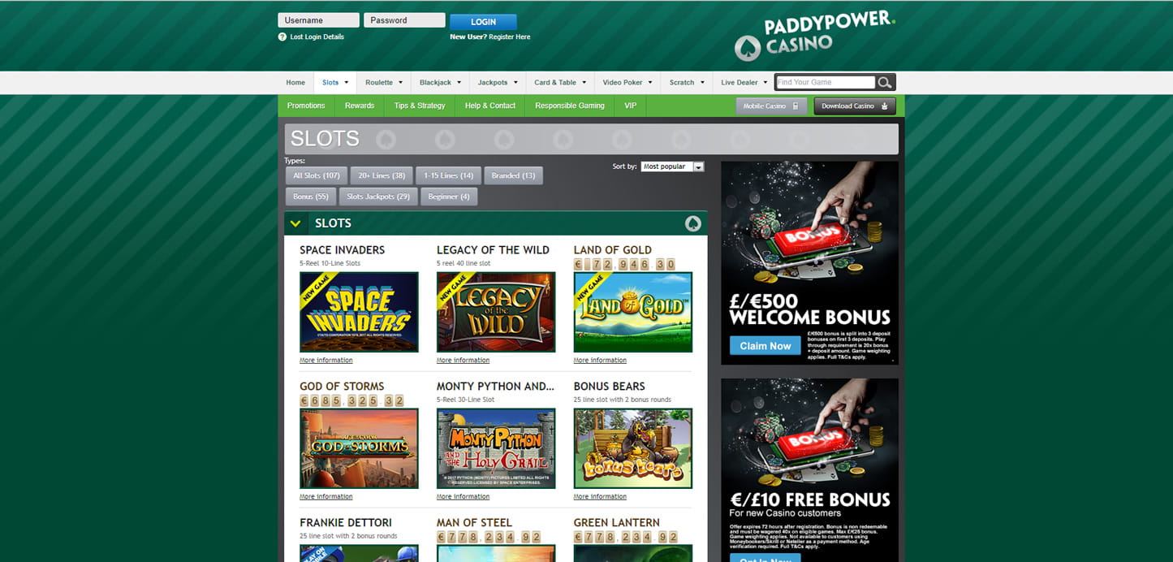This screenshot has width=1173, height=562.
Task: Open the Legacy of the Wild thumbnail
Action: [x=496, y=312]
